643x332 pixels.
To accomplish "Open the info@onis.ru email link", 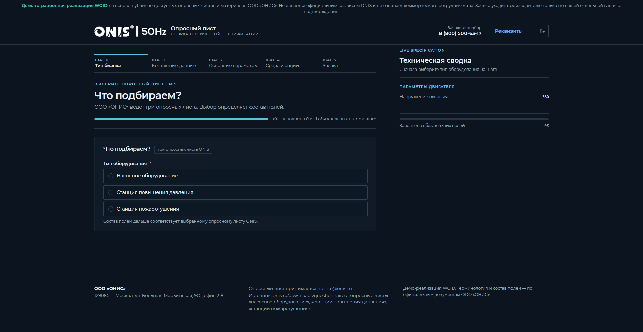I will [338, 289].
